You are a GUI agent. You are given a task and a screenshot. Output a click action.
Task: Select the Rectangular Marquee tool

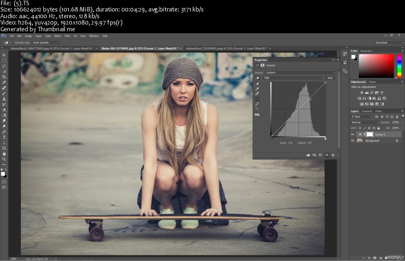click(4, 61)
